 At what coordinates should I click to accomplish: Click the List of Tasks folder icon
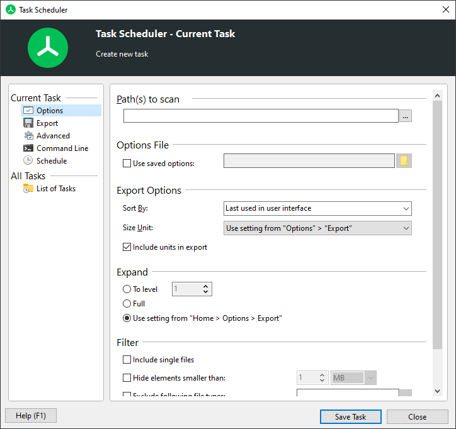click(28, 189)
